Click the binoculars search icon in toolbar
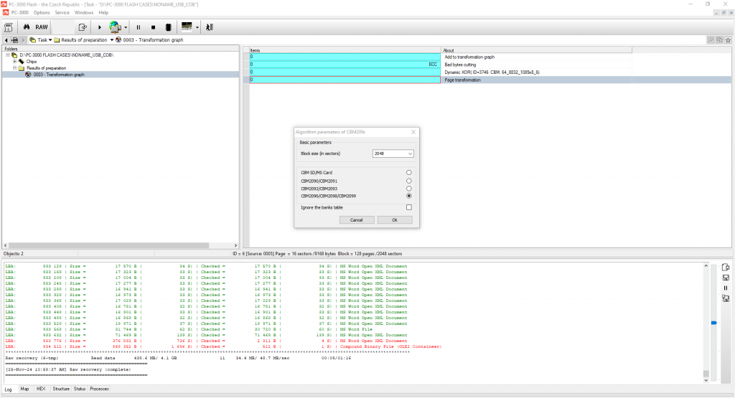This screenshot has width=735, height=398. pos(27,27)
